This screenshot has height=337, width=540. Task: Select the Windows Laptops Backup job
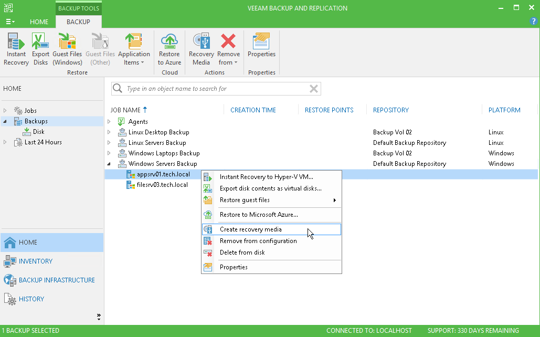coord(164,153)
